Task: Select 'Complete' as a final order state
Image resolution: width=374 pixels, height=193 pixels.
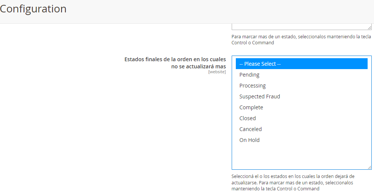Action: click(x=251, y=107)
